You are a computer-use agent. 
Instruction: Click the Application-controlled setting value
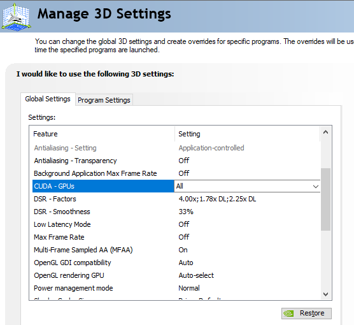click(211, 148)
